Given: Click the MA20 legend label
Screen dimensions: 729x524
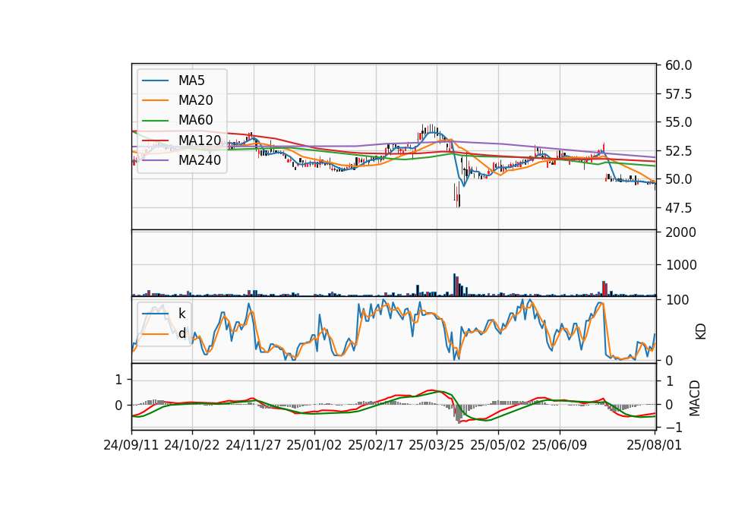Looking at the screenshot, I should [x=195, y=100].
